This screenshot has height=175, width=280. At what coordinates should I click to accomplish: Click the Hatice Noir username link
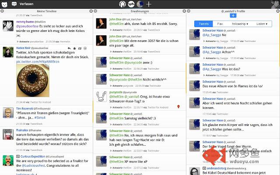[23, 48]
